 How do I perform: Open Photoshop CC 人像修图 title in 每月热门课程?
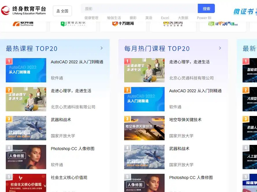point(191,177)
